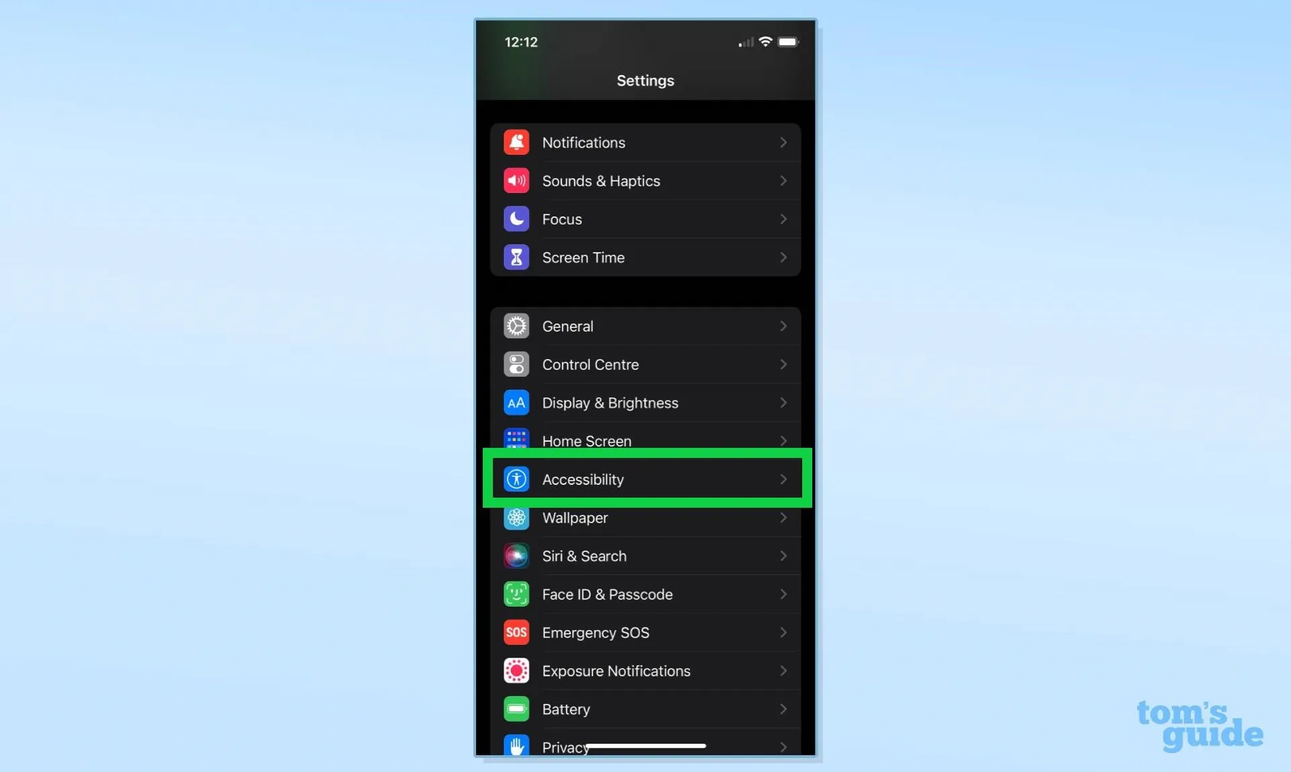The image size is (1291, 772).
Task: Tap the General gear icon
Action: click(516, 326)
